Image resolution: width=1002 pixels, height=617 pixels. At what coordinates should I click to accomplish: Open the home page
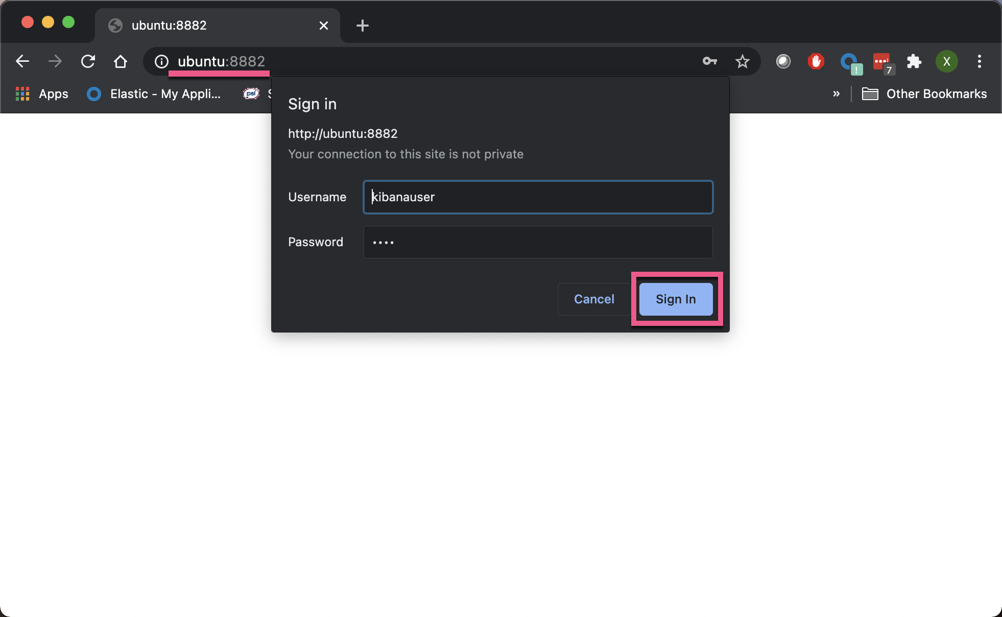pyautogui.click(x=121, y=61)
